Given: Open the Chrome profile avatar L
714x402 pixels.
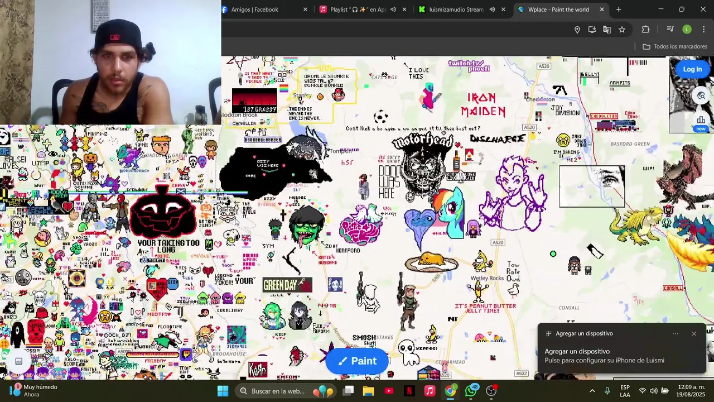Looking at the screenshot, I should [687, 30].
